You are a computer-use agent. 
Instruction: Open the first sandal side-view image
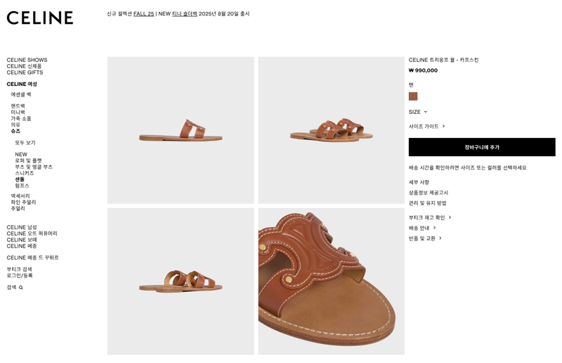point(181,130)
